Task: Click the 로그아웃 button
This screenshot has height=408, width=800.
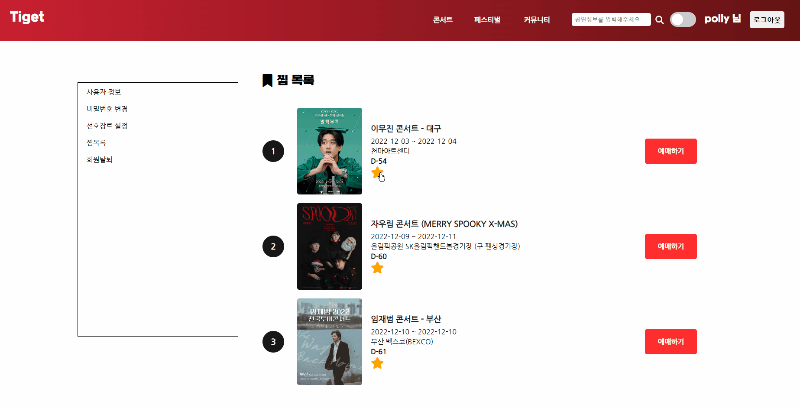Action: [767, 19]
